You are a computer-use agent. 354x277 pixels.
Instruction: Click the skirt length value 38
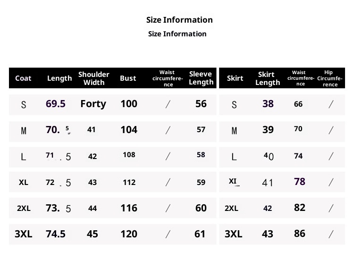(268, 104)
